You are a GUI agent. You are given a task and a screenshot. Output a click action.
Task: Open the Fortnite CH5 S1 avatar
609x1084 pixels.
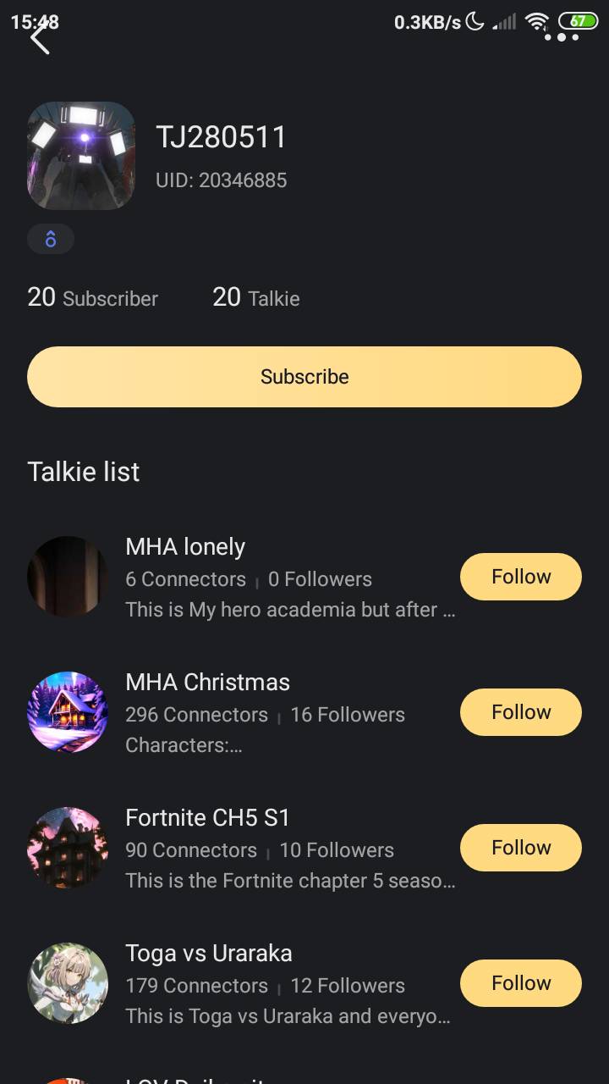[x=68, y=848]
